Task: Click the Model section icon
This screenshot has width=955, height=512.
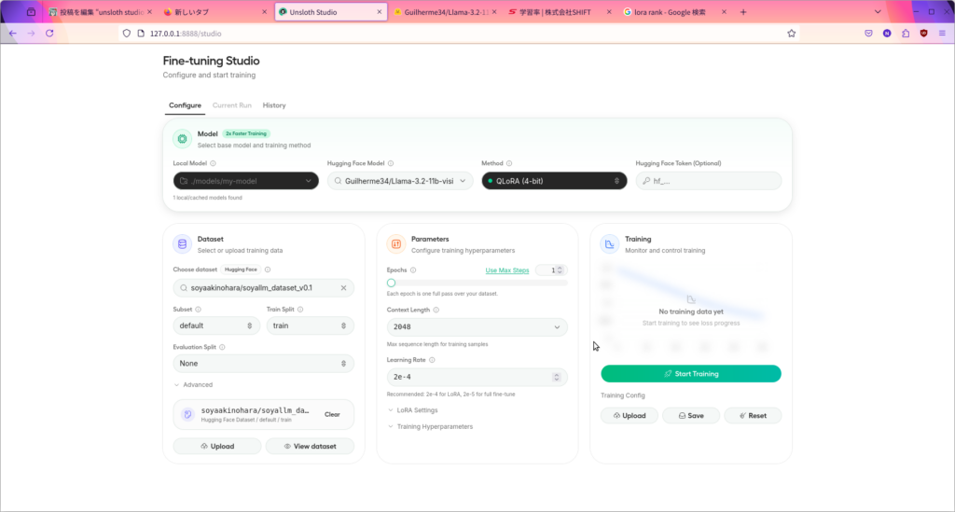Action: [182, 139]
